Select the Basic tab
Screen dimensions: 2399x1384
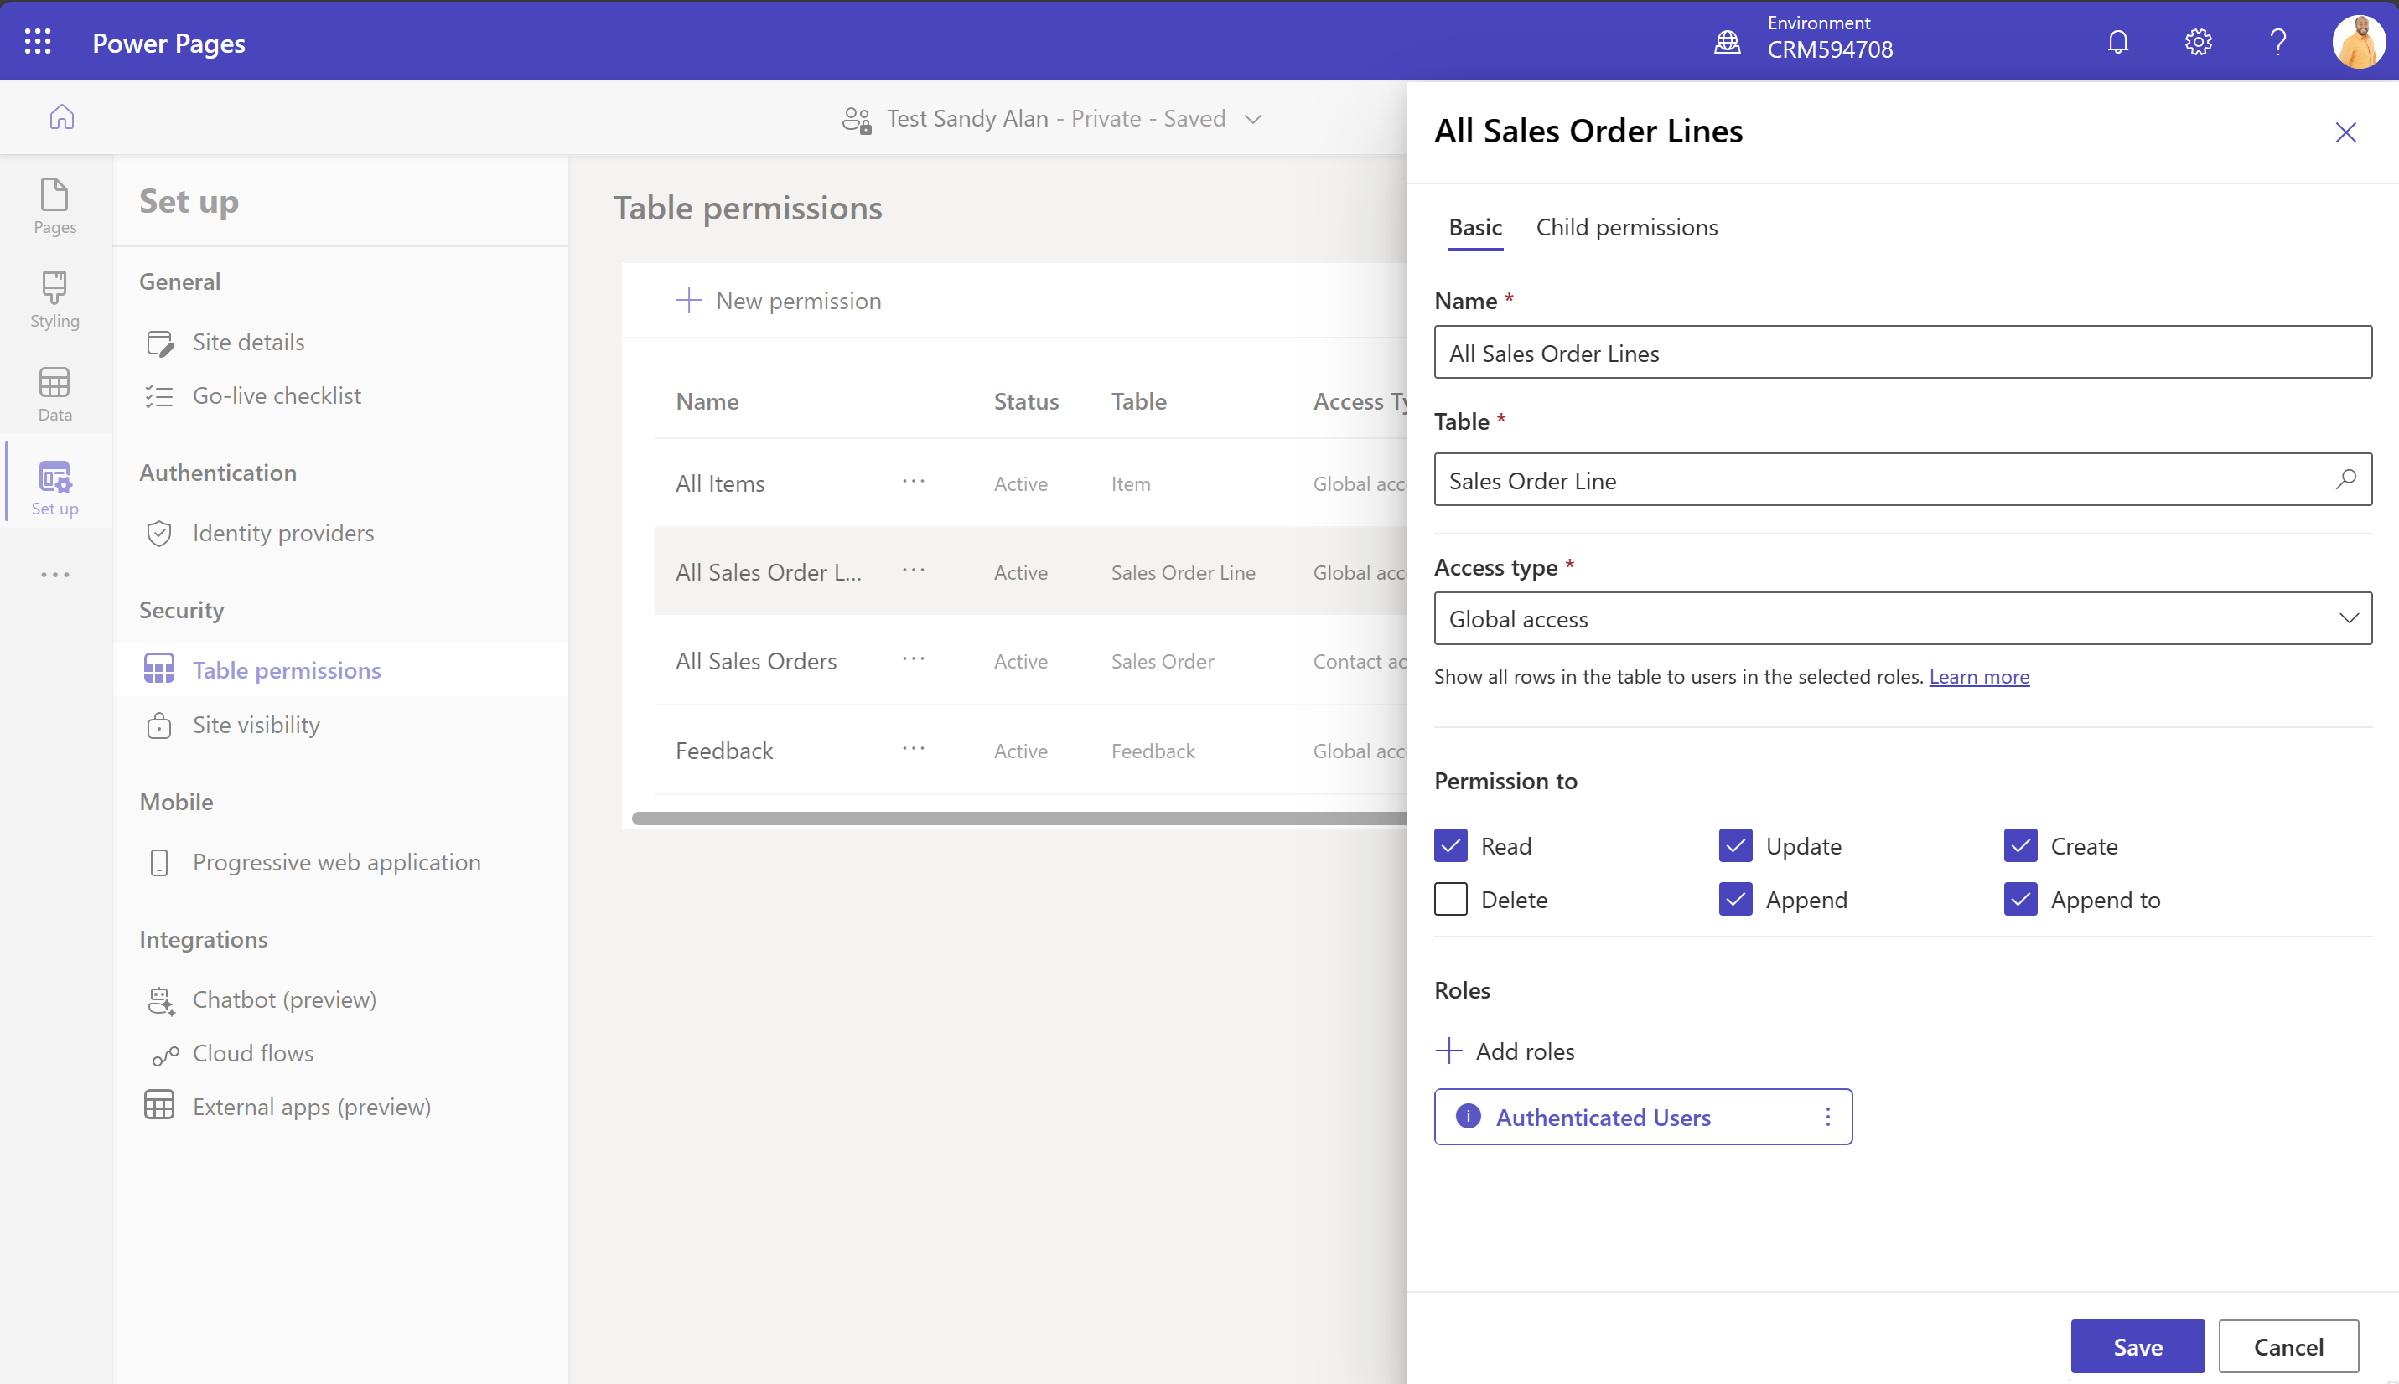click(x=1473, y=225)
